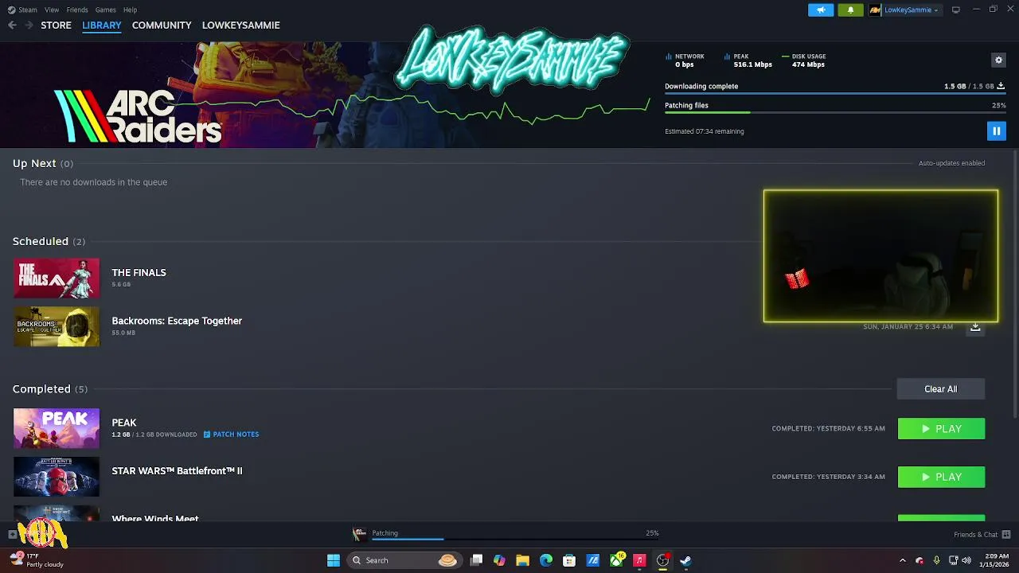
Task: Click the taskbar Search box
Action: pos(404,560)
